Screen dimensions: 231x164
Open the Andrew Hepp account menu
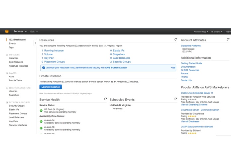click(x=201, y=32)
